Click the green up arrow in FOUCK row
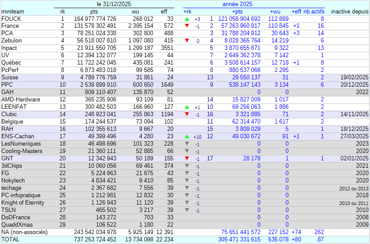The width and height of the screenshot is (370, 244). [187, 19]
